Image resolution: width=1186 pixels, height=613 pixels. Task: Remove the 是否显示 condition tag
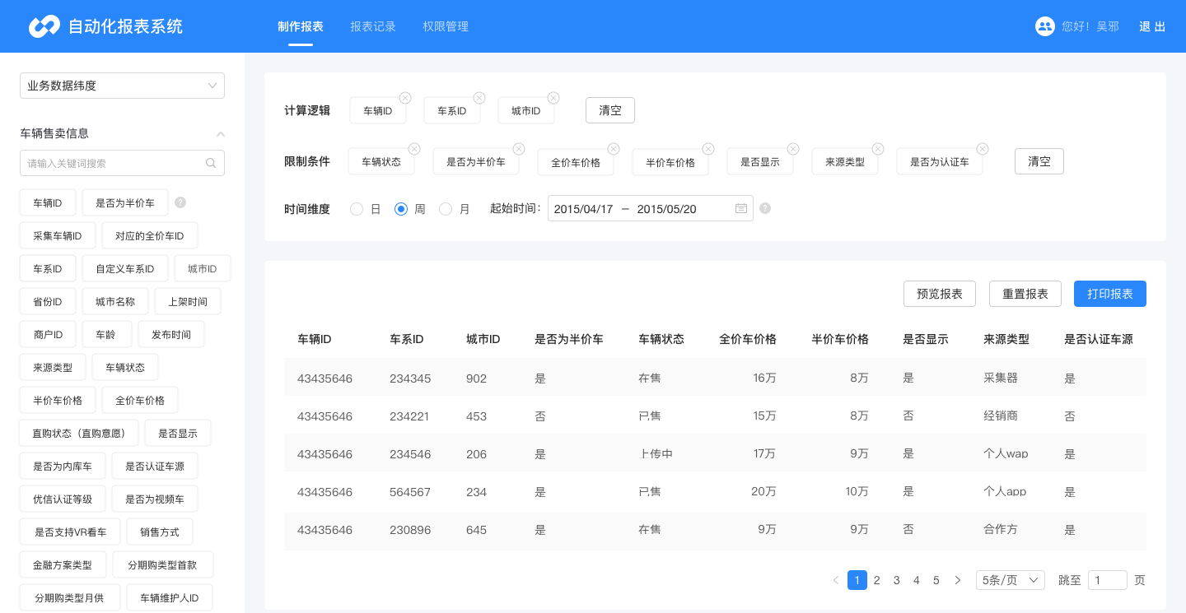793,149
